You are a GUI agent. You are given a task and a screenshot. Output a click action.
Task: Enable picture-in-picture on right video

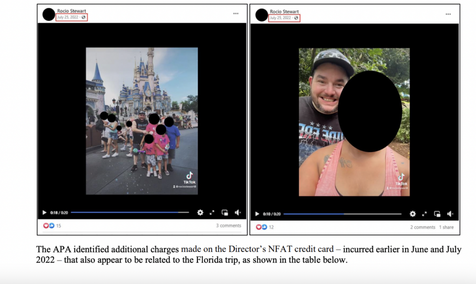[x=437, y=214]
